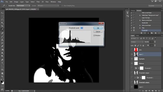Hide Layer 3 visibility eye
The image size is (163, 92).
point(132,54)
